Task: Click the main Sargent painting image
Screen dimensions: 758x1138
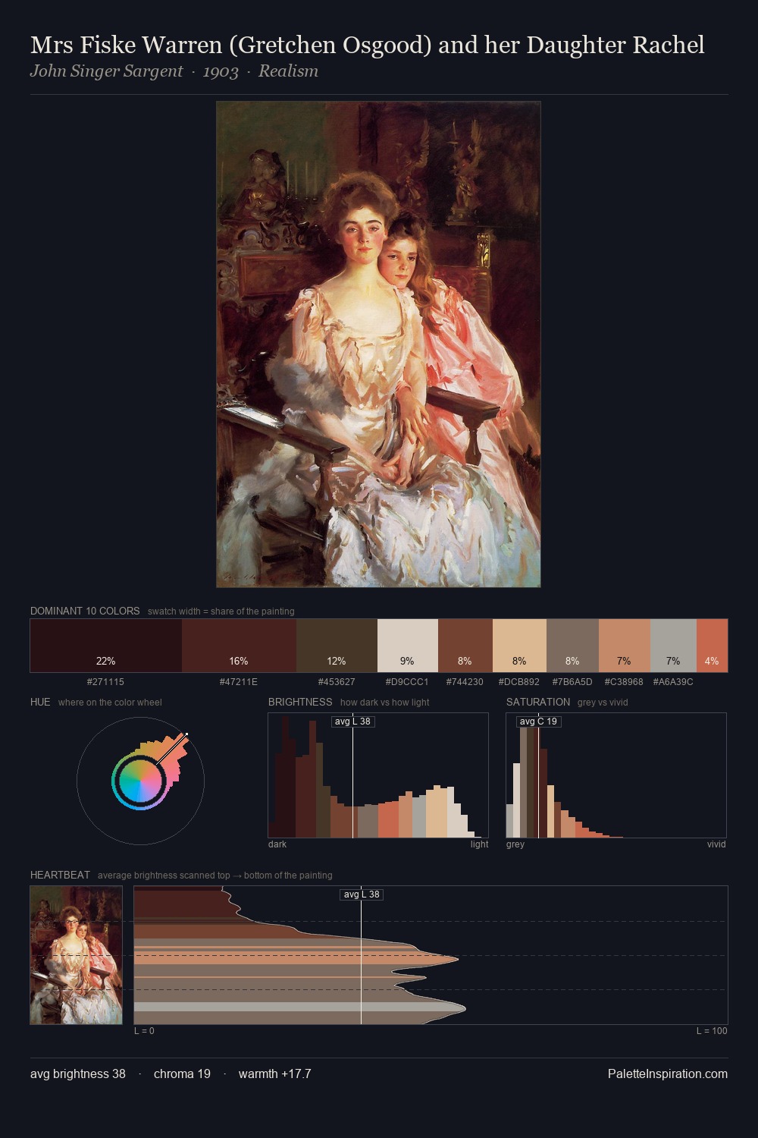Action: [x=378, y=344]
